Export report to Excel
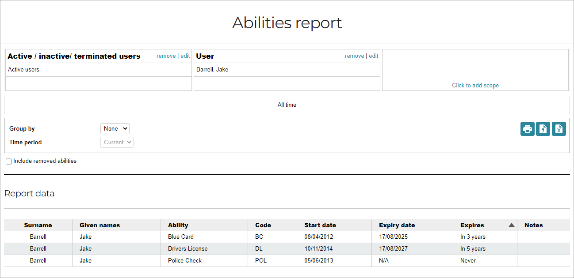The height and width of the screenshot is (278, 574). (559, 129)
